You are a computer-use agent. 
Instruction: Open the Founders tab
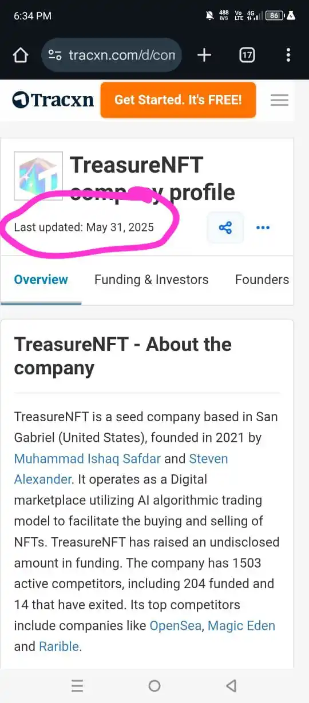pos(262,279)
